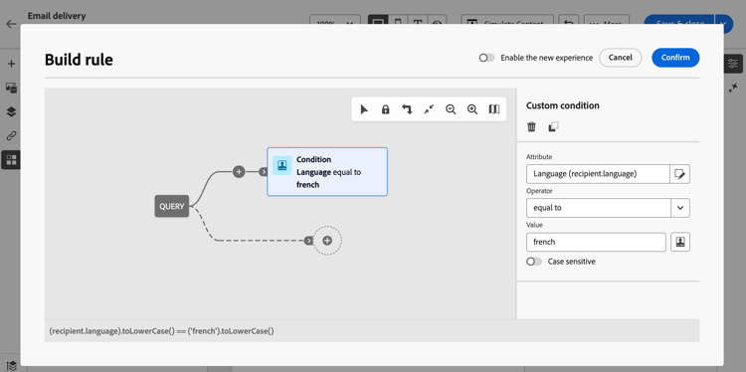The image size is (746, 372).
Task: Open attribute editor pencil icon
Action: click(680, 174)
